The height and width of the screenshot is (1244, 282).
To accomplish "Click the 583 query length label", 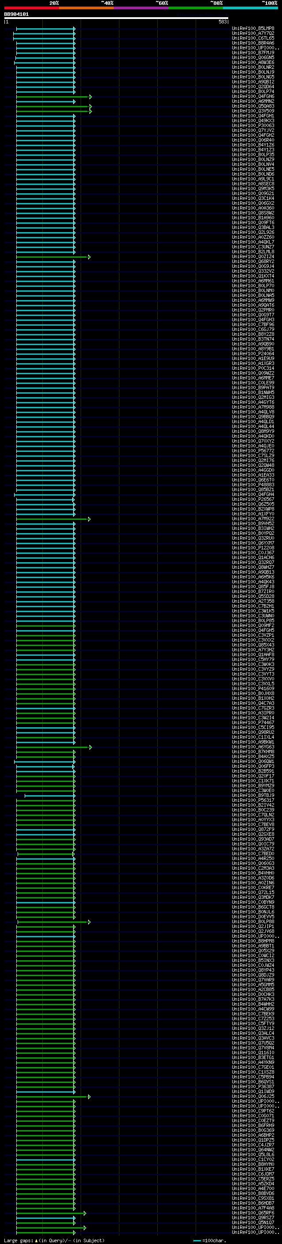I will pyautogui.click(x=222, y=22).
